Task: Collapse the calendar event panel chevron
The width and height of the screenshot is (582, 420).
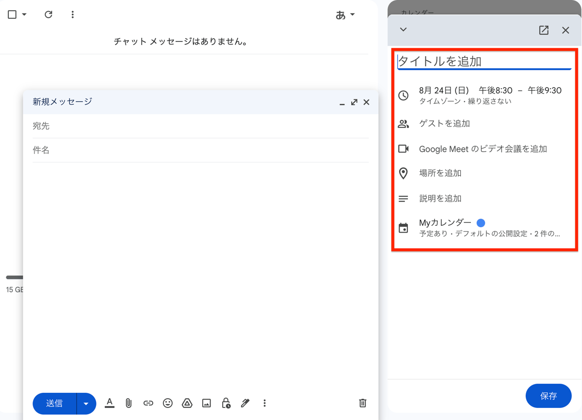Action: pos(403,30)
